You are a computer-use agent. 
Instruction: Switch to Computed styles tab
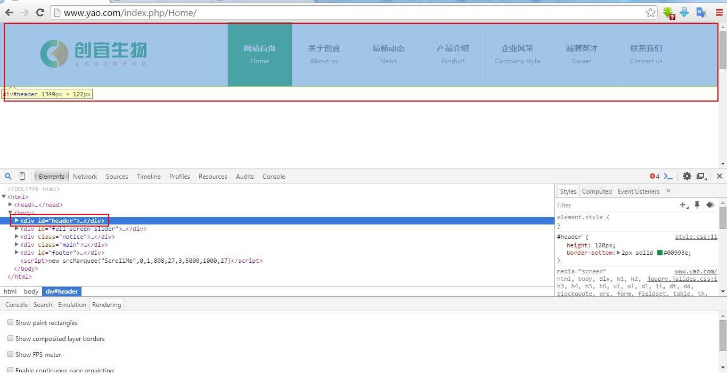[x=597, y=191]
